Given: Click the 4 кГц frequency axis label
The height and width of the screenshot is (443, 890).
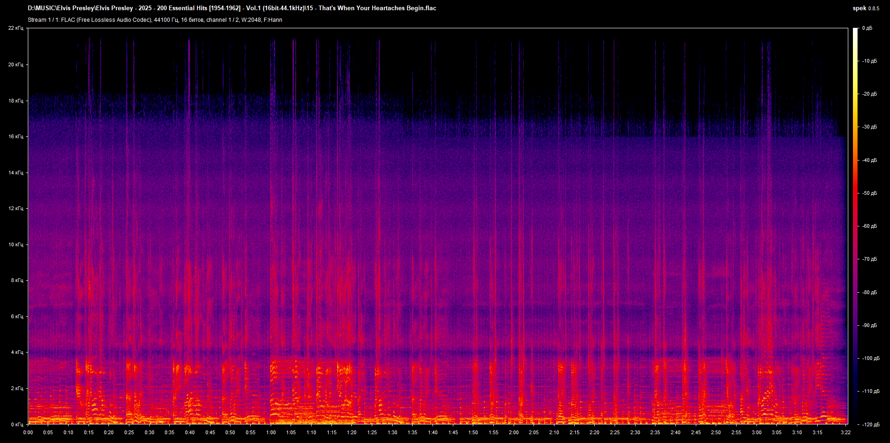Looking at the screenshot, I should click(x=17, y=352).
